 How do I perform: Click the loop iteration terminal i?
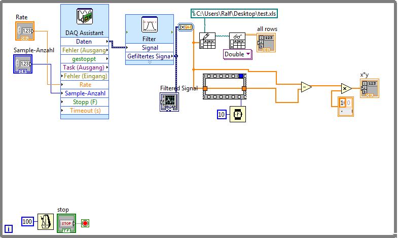9,229
